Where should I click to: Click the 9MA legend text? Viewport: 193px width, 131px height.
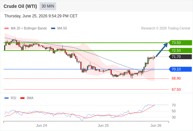point(30,98)
